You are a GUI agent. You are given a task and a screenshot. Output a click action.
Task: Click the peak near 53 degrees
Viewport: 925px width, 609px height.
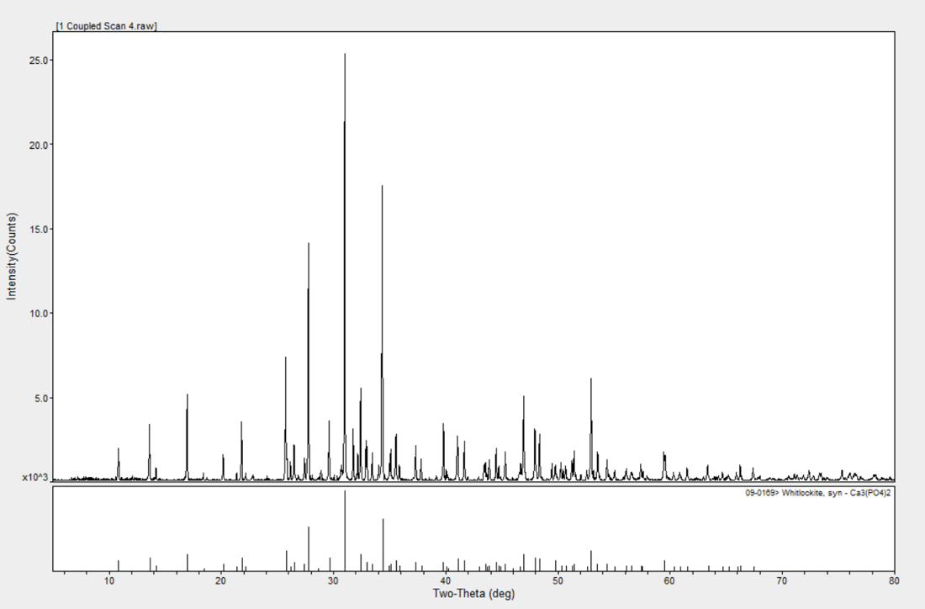[x=591, y=382]
